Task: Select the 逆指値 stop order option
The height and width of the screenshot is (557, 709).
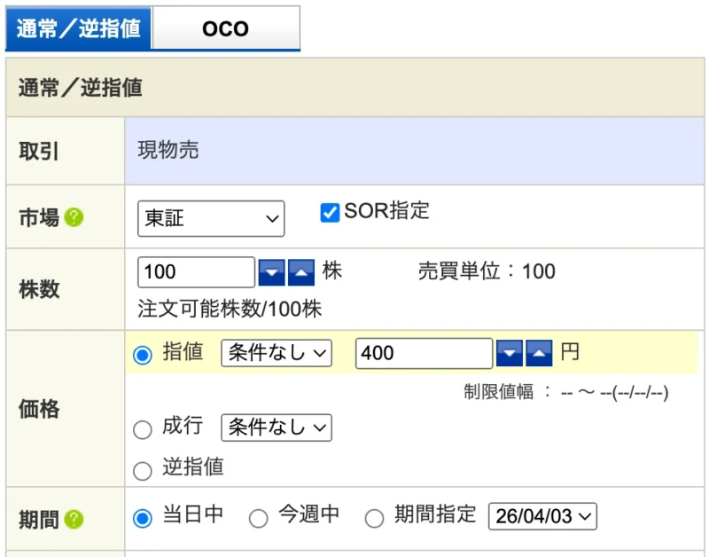Action: click(143, 461)
